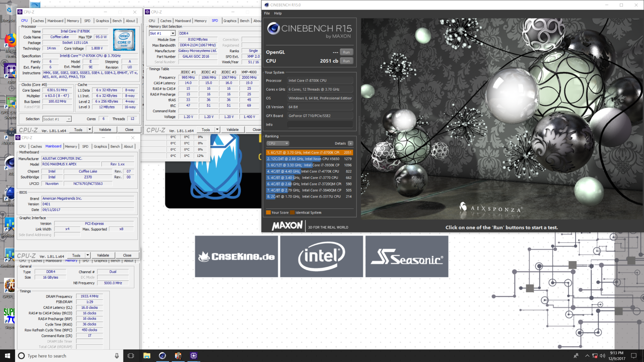Screen dimensions: 644x362
Task: Click the Cortana microphone icon
Action: coord(117,356)
